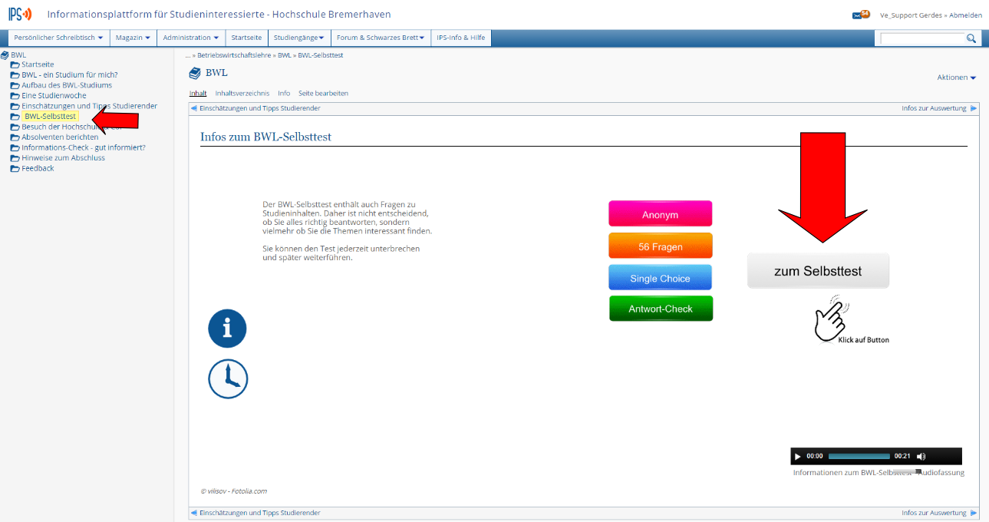
Task: Click top Infos zur Auswertung navigation link
Action: 934,108
